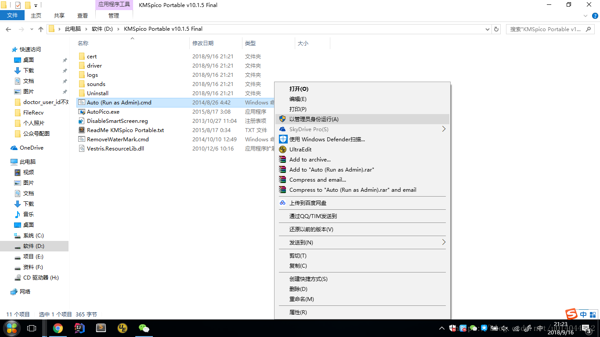Open Task View on the taskbar
Screen dimensions: 600x337
click(x=32, y=328)
